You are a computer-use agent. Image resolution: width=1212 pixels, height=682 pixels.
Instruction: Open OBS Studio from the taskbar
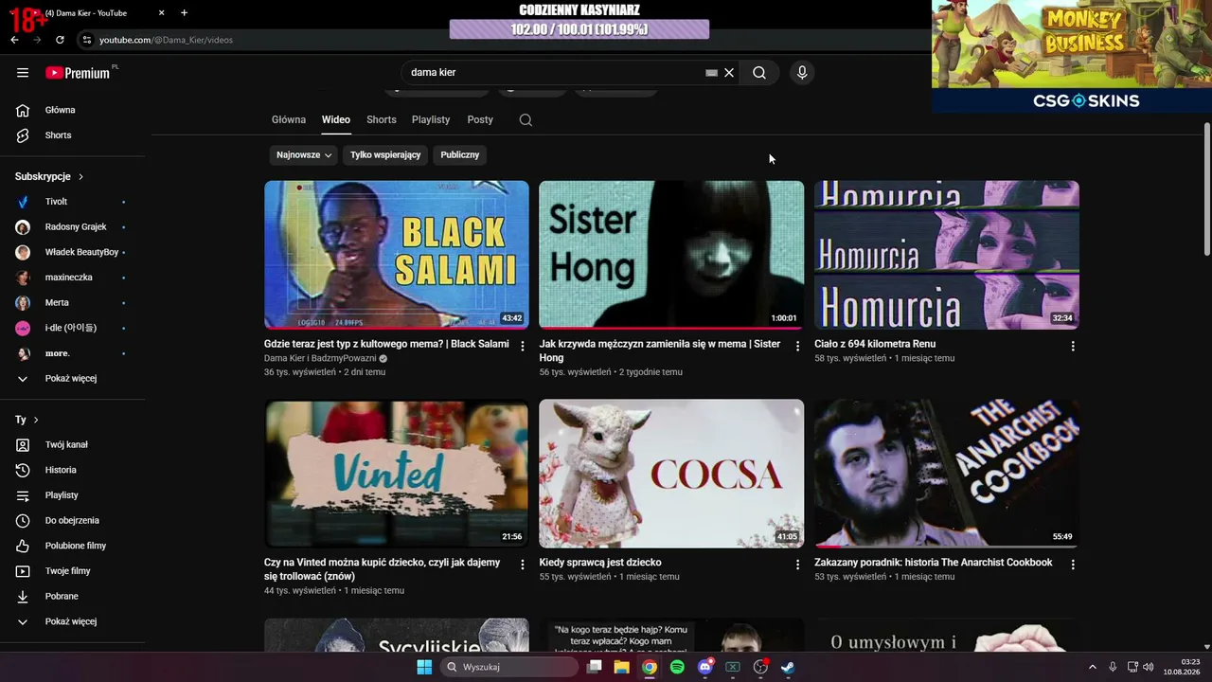point(760,667)
